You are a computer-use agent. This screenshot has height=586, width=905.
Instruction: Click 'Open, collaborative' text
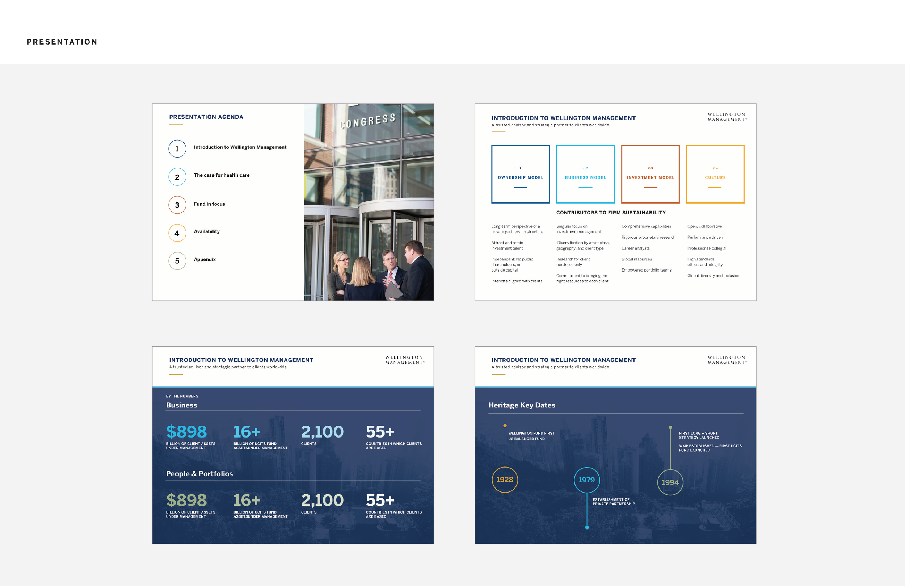click(704, 226)
